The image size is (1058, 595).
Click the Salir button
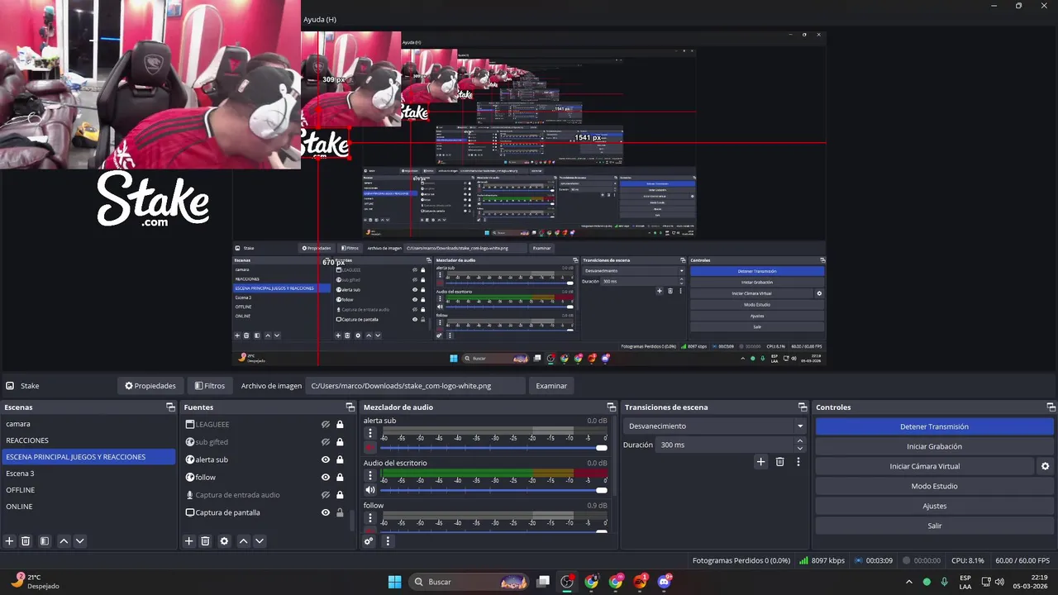tap(934, 526)
